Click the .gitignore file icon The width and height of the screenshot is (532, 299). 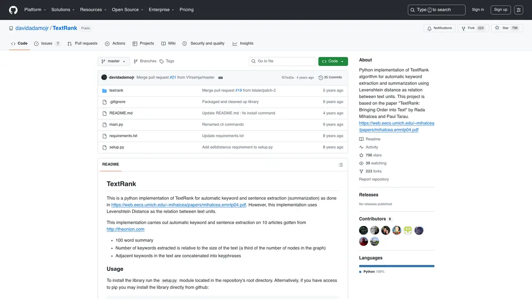point(104,102)
